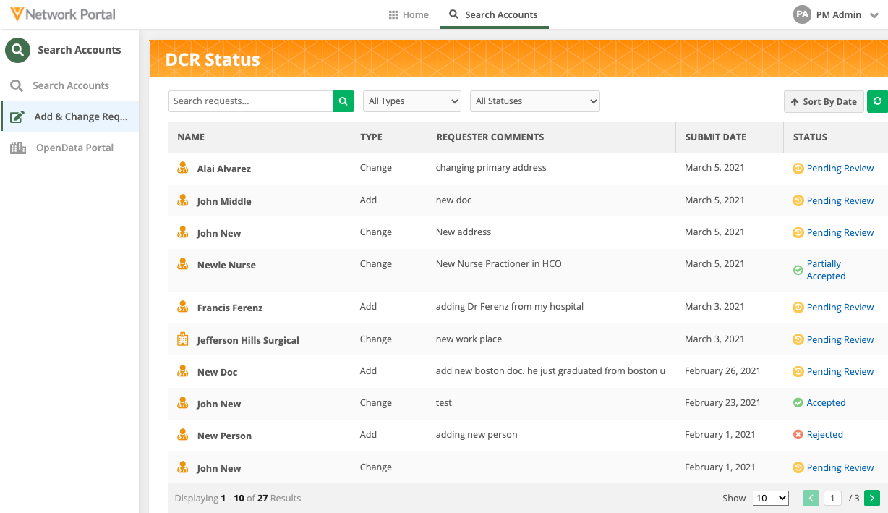
Task: Click the Search requests input field
Action: point(250,101)
